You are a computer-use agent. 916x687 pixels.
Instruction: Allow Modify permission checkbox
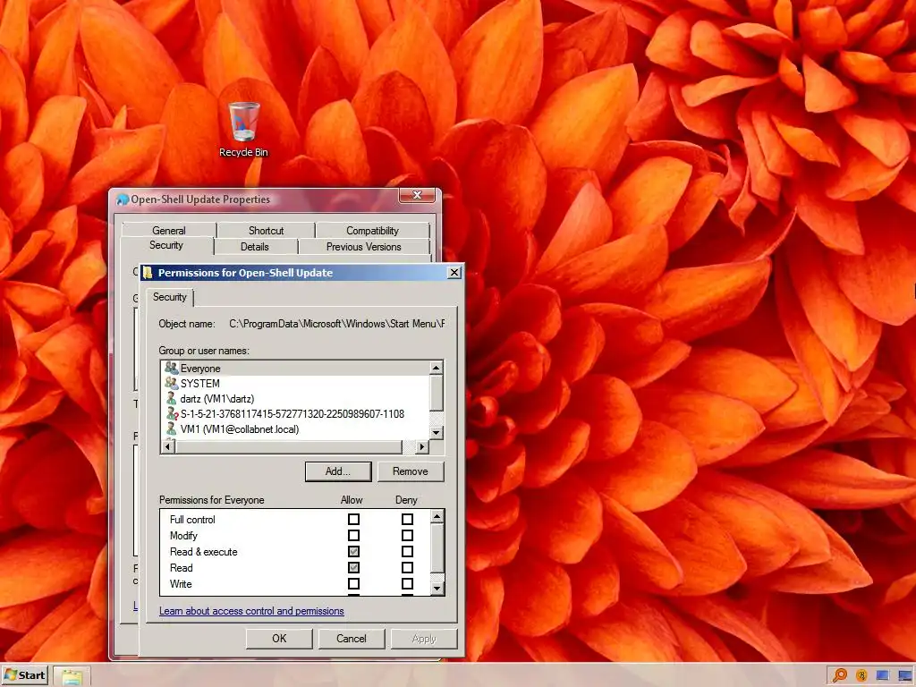pos(353,535)
